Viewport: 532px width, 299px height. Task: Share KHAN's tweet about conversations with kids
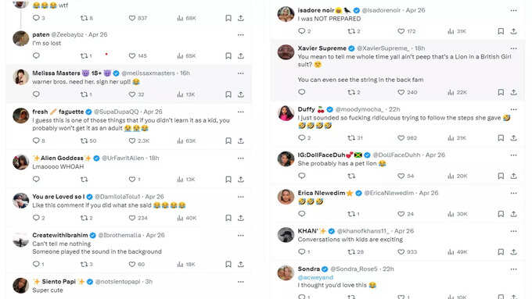(x=514, y=252)
